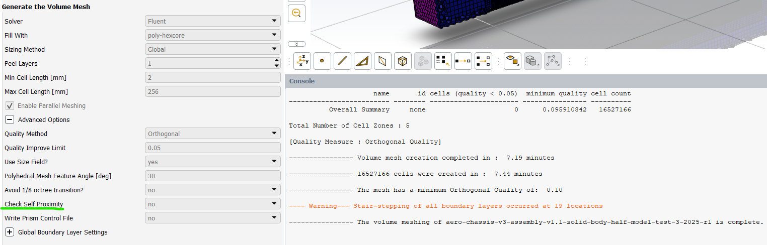Click the Min Cell Length input field
The image size is (767, 245).
tap(212, 77)
